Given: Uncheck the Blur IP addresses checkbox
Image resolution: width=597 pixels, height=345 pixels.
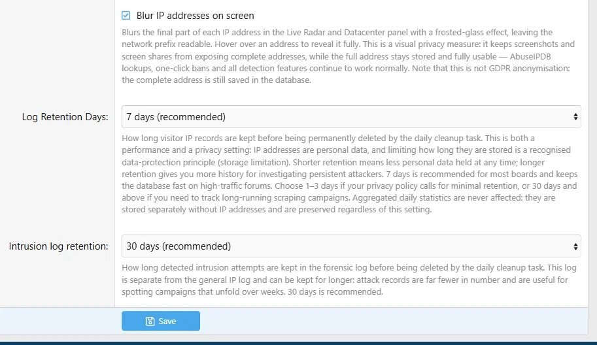Looking at the screenshot, I should point(126,16).
